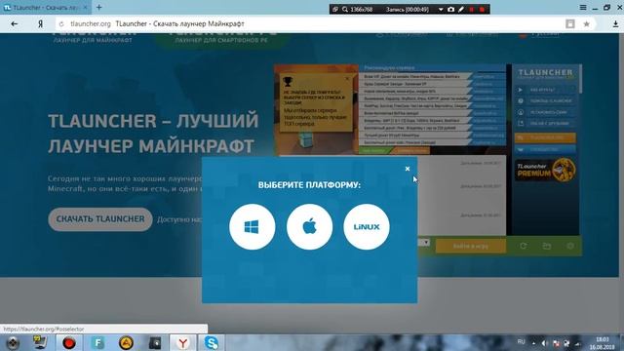Open the browser hamburger menu

pos(583,7)
